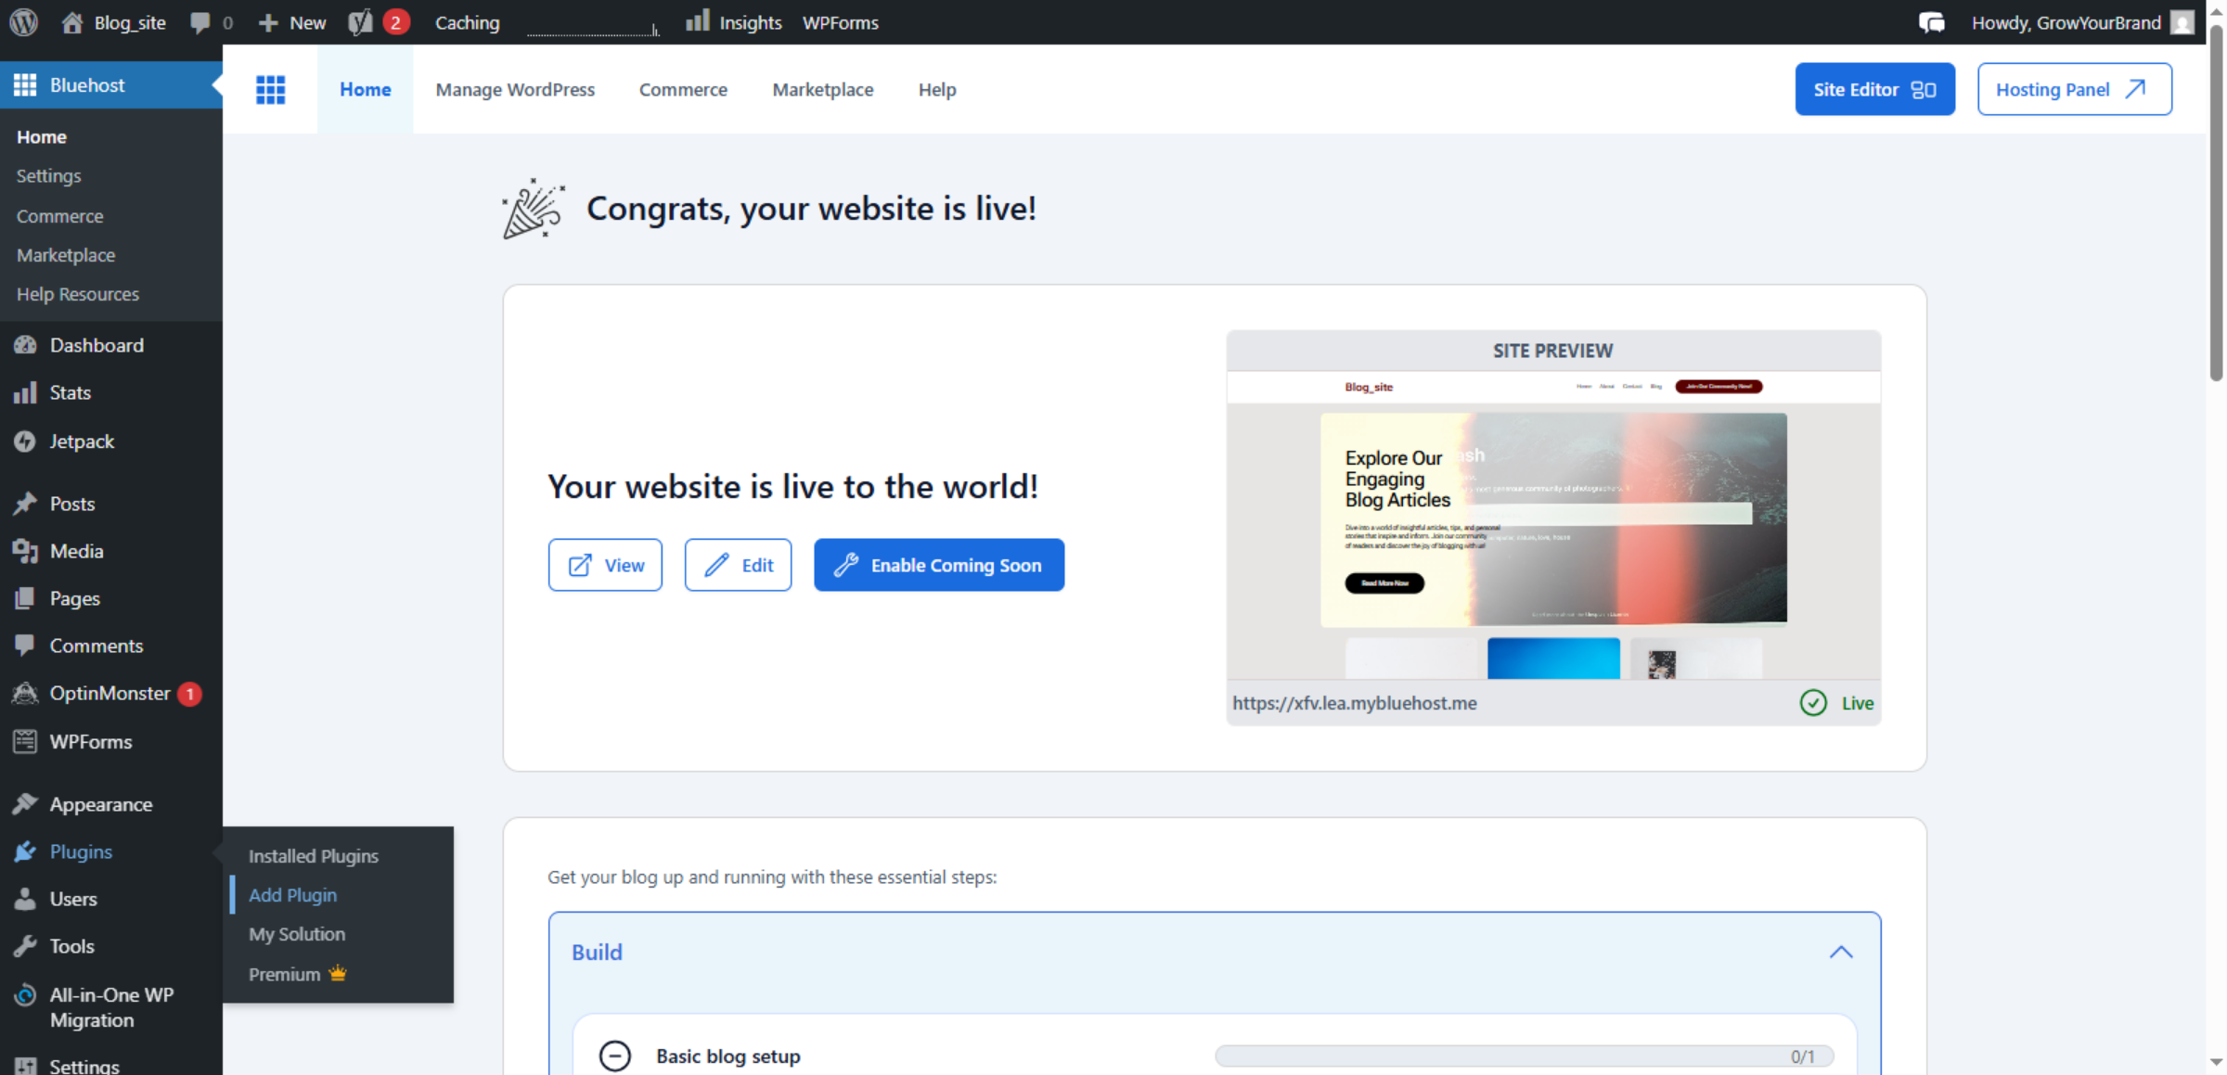
Task: Create content with the New toolbar item
Action: (x=291, y=21)
